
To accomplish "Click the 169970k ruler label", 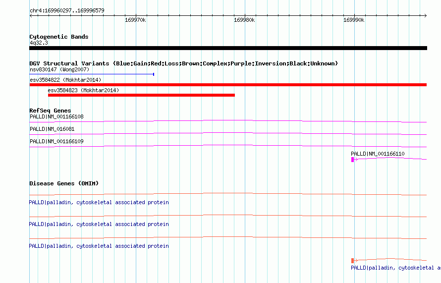I will [x=135, y=20].
